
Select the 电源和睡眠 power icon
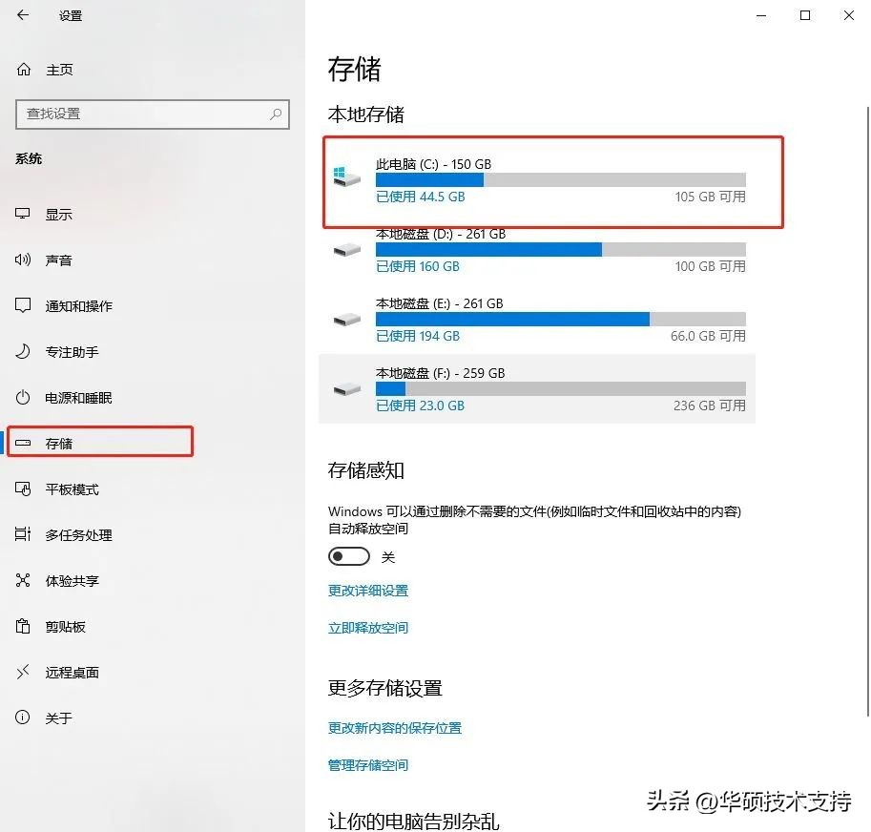[x=22, y=397]
